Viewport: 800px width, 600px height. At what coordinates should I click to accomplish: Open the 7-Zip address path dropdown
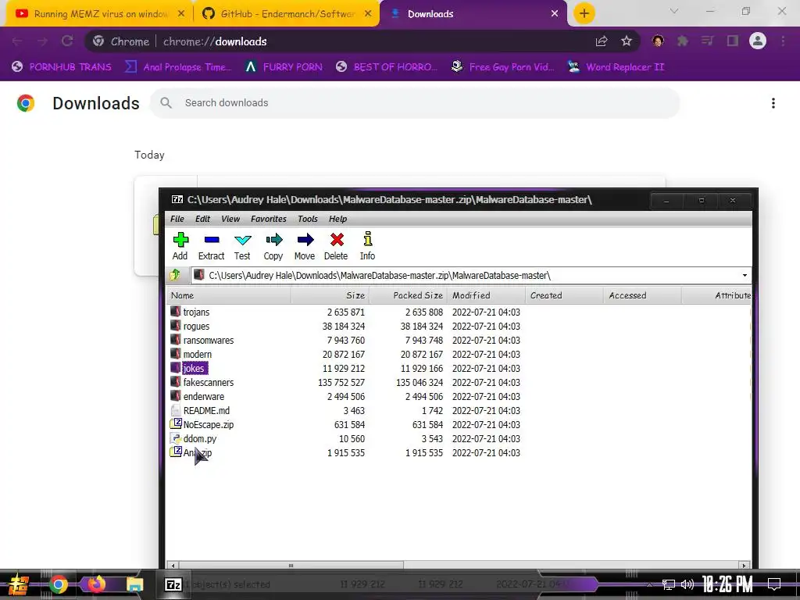(x=745, y=276)
